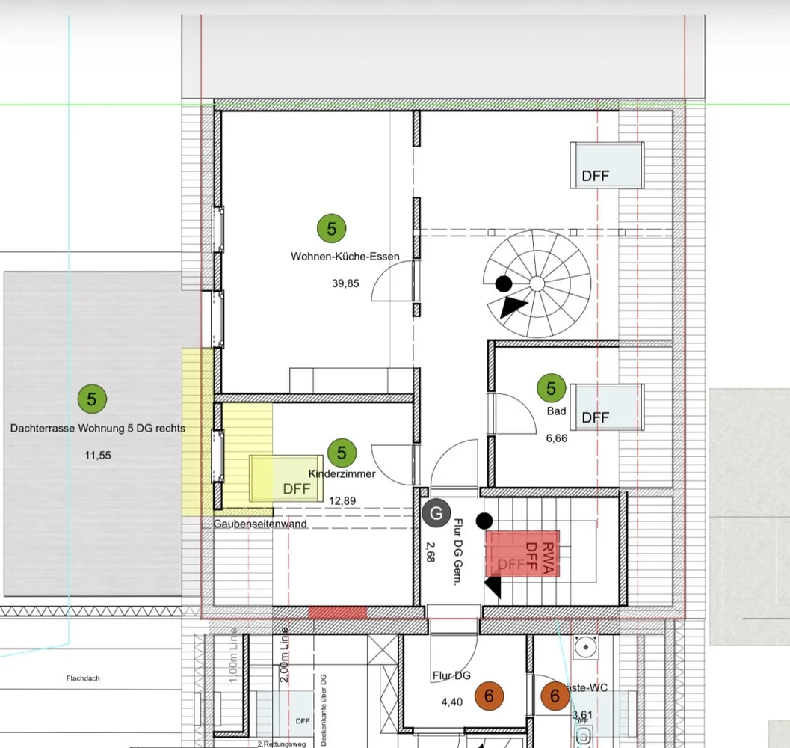
Task: Click the 2,00m Linie label
Action: click(285, 654)
